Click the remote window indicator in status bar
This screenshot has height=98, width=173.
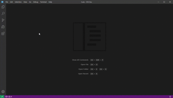point(2,97)
